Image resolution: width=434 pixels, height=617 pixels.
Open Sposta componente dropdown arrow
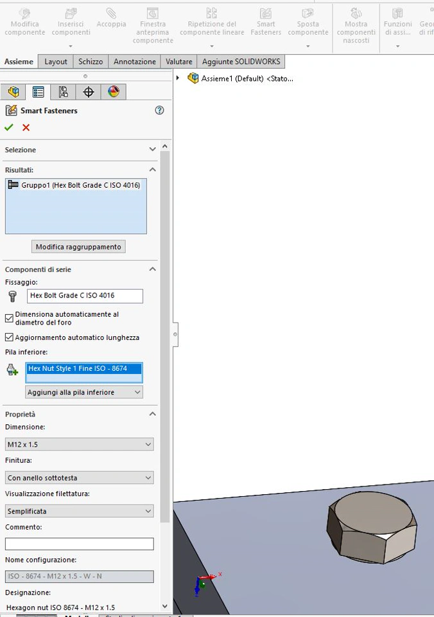click(308, 46)
